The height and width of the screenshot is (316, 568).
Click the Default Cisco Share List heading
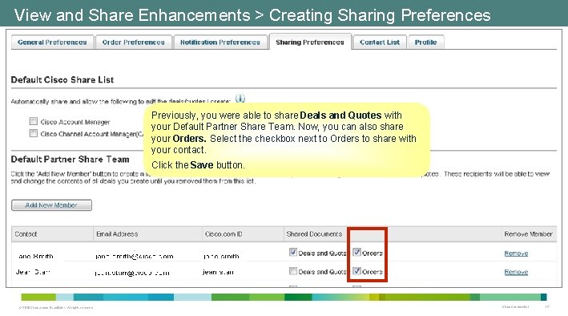click(x=62, y=80)
